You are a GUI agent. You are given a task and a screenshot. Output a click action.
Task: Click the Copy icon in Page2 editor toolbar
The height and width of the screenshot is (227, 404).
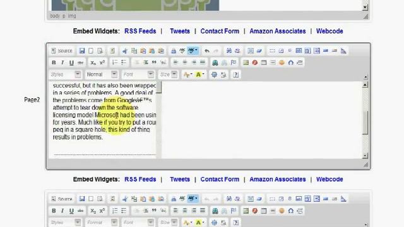(134, 50)
